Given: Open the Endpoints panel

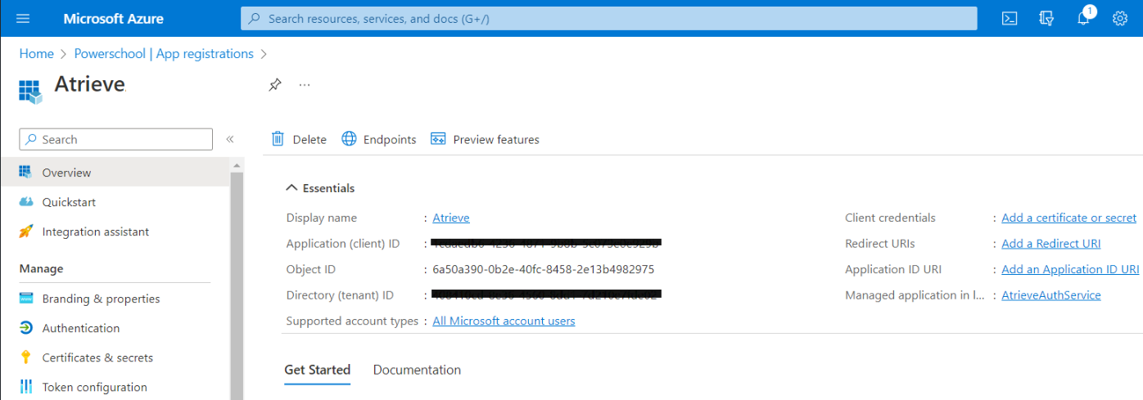Looking at the screenshot, I should pos(379,139).
